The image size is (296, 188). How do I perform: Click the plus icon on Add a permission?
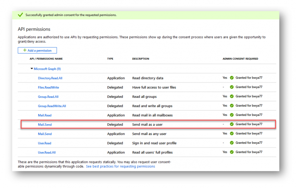[x=25, y=50]
